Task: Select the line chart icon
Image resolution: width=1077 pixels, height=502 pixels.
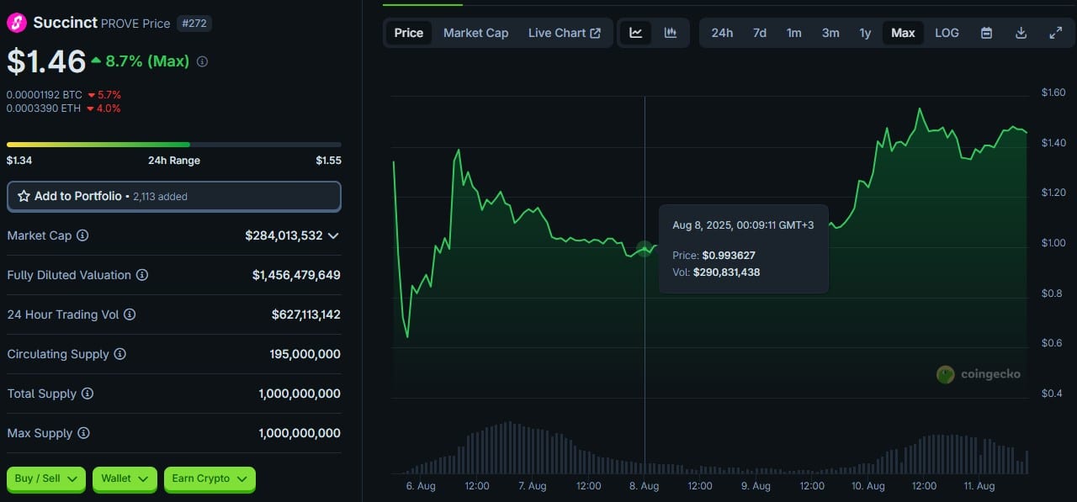Action: click(637, 32)
